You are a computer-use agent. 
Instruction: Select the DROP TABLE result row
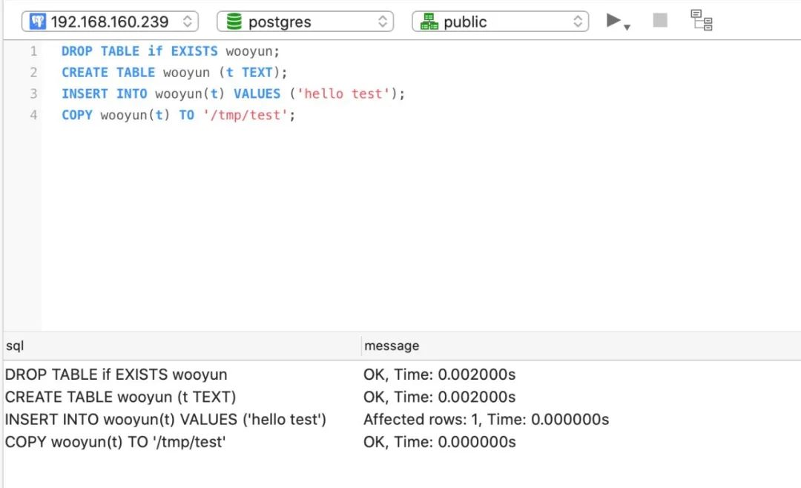click(x=116, y=375)
